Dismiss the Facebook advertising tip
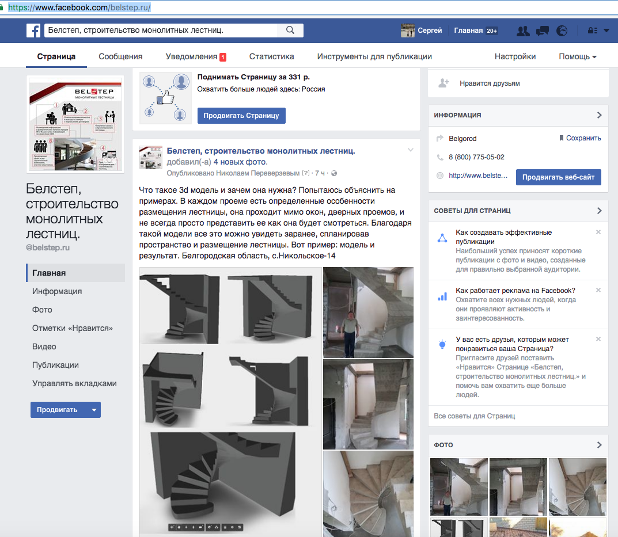Image resolution: width=618 pixels, height=537 pixels. (598, 290)
